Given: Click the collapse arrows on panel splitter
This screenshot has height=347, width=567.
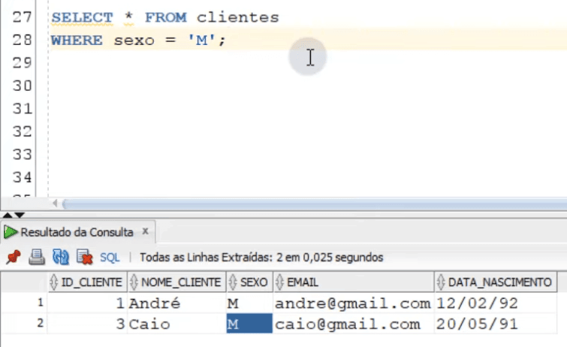Looking at the screenshot, I should tap(9, 216).
